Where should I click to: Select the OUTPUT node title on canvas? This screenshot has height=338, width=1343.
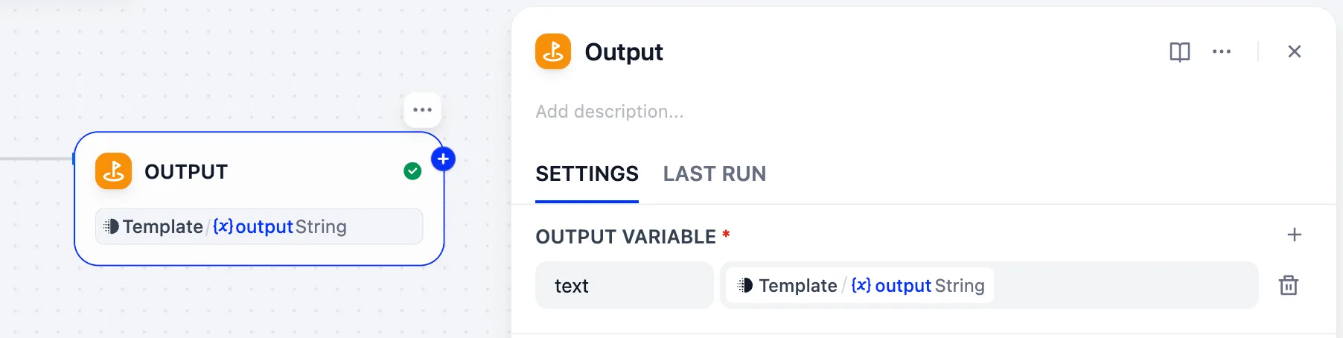(x=186, y=172)
